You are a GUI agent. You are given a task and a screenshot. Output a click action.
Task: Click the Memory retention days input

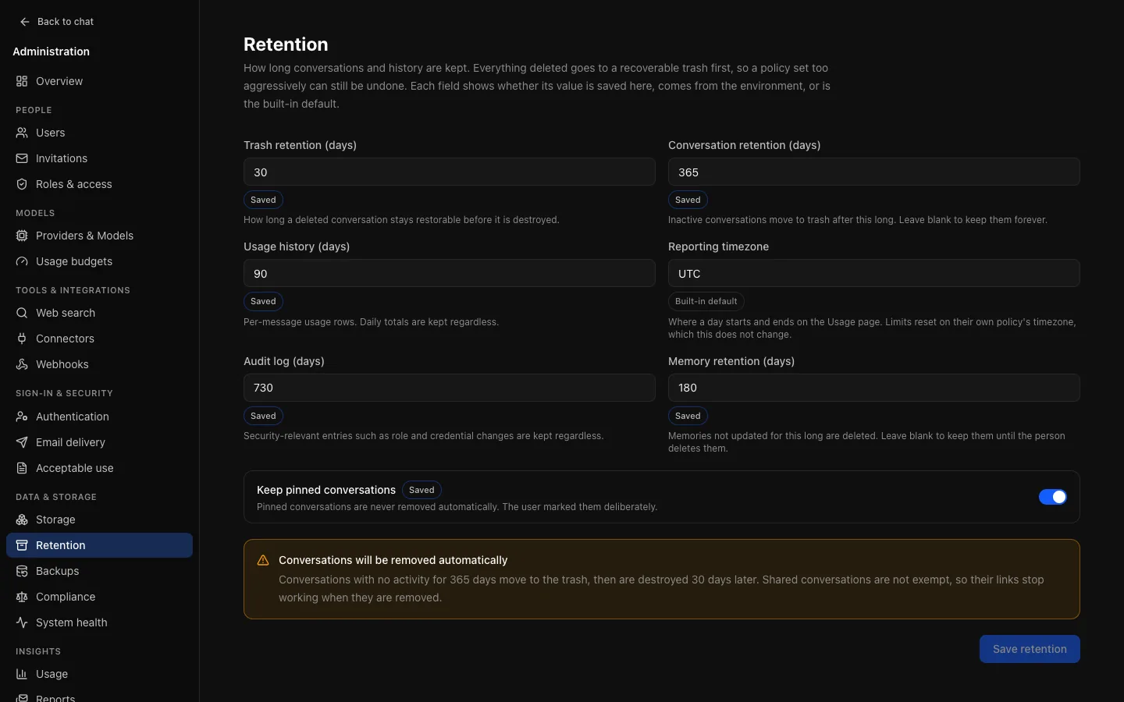[874, 388]
